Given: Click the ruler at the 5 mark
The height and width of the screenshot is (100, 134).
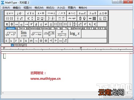Looking at the screenshot, I should 81,48.
